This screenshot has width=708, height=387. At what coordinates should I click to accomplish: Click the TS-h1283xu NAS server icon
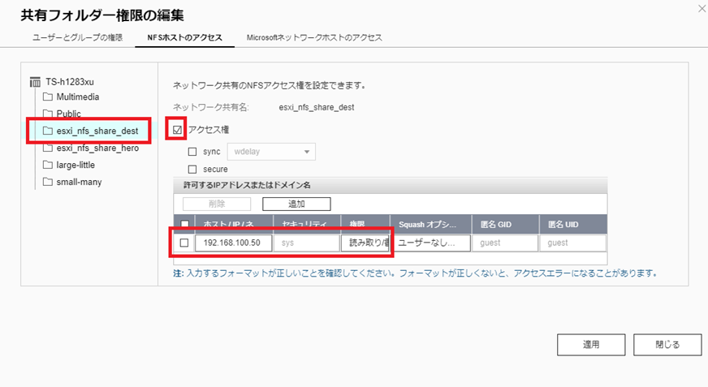tap(35, 82)
